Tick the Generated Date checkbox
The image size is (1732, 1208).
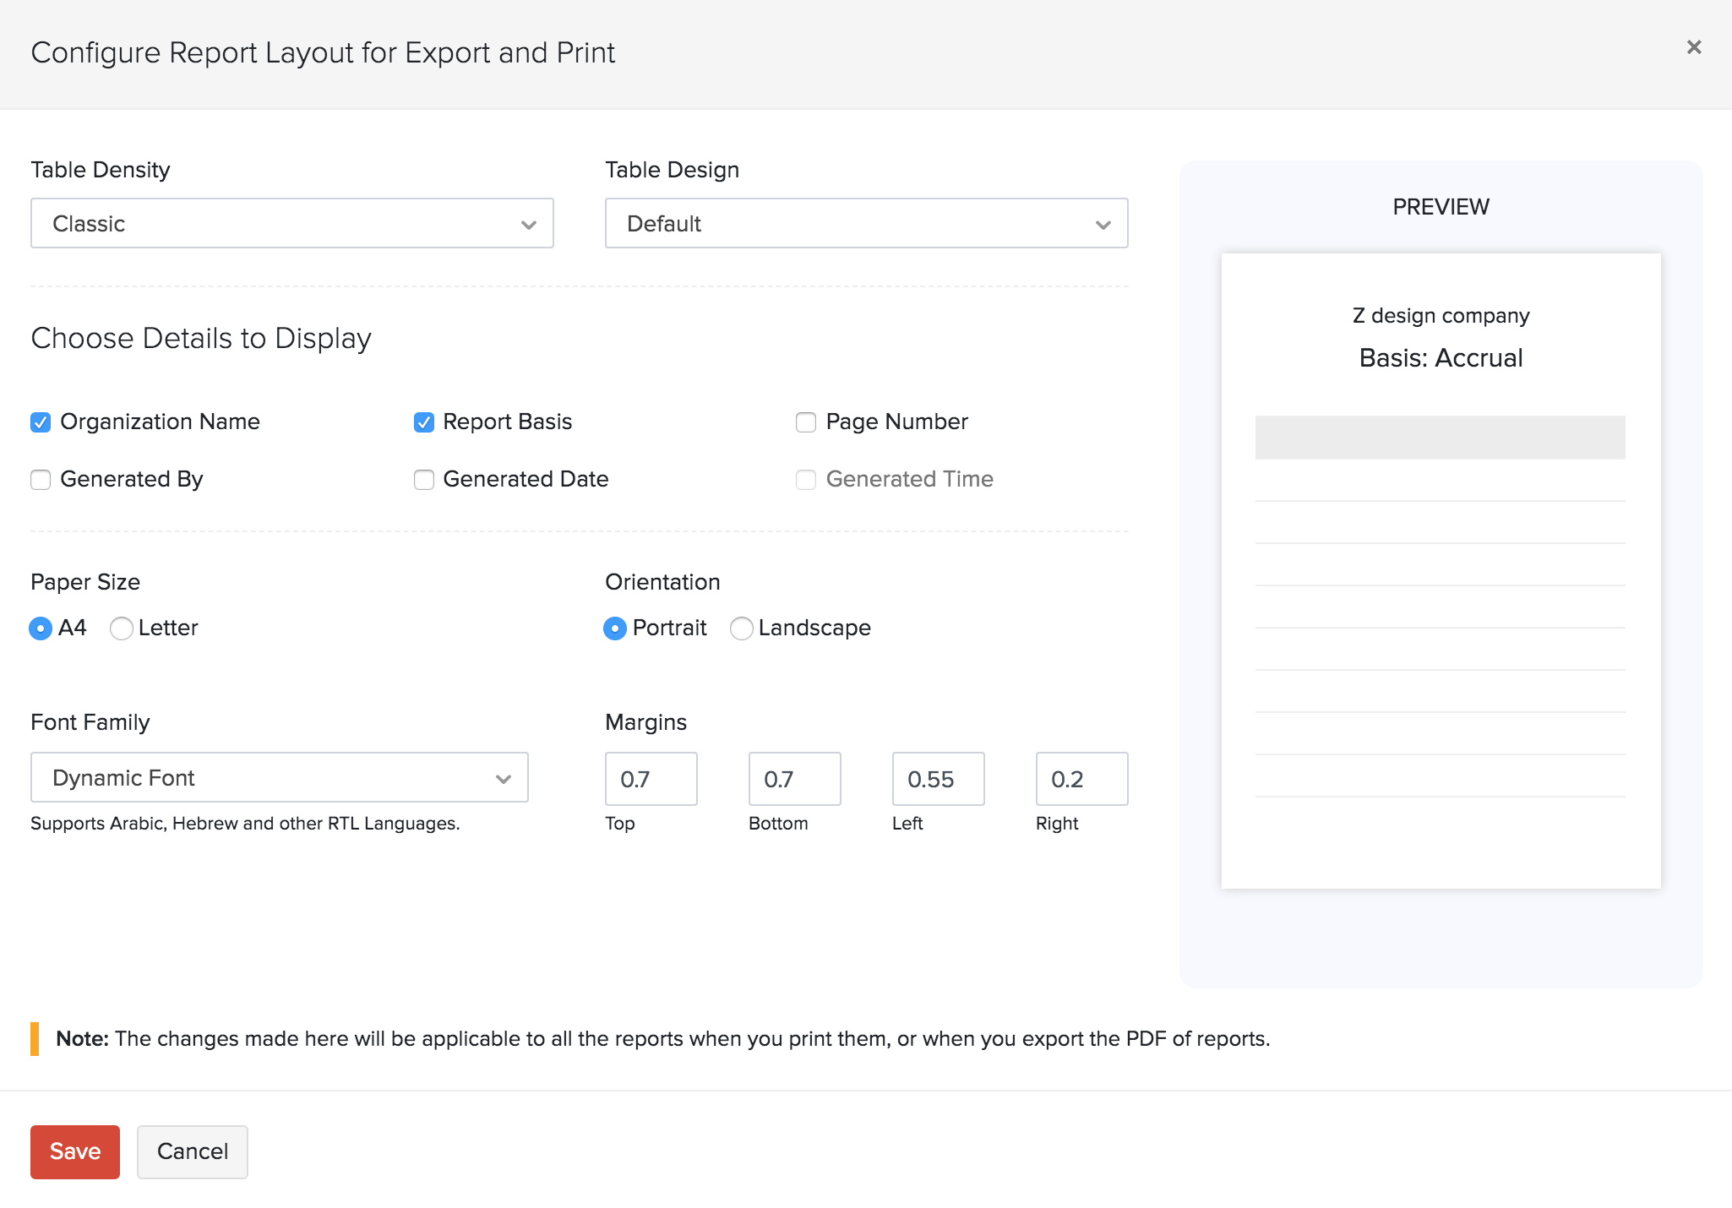point(423,480)
